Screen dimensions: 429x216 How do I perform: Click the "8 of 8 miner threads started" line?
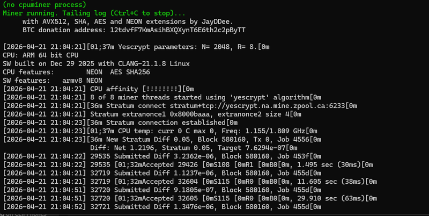click(x=161, y=97)
